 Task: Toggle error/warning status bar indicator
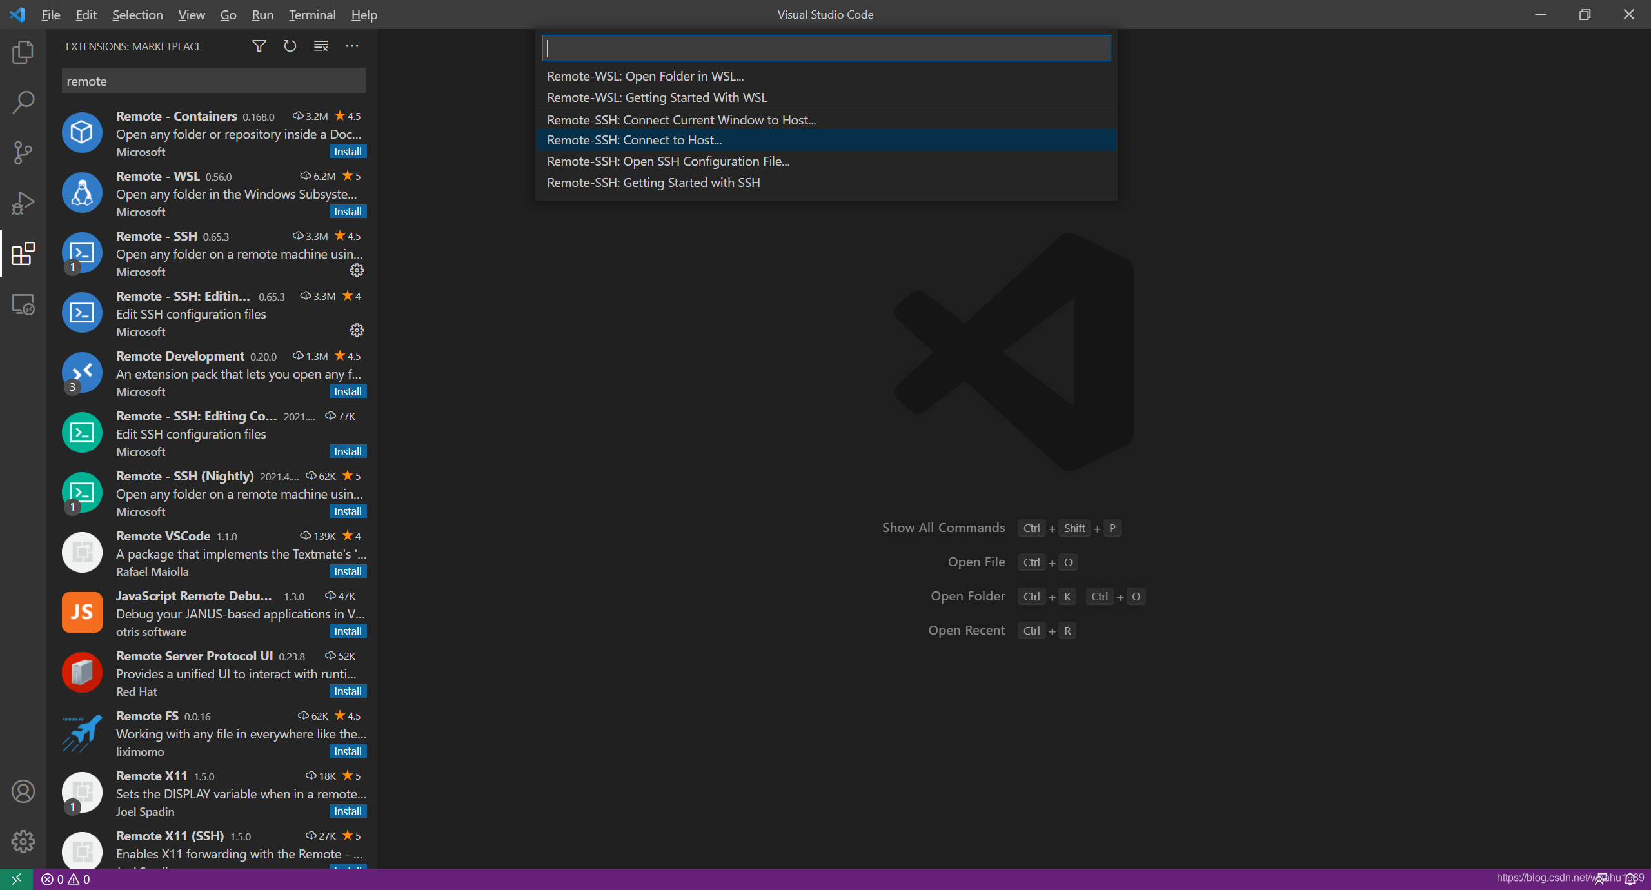pos(68,878)
